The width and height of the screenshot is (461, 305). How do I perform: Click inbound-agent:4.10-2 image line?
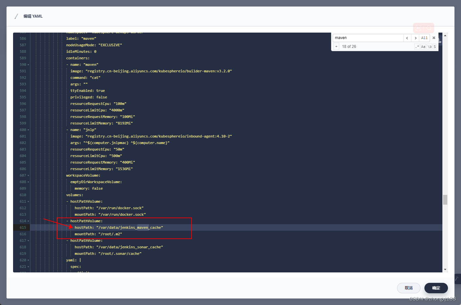pos(151,136)
